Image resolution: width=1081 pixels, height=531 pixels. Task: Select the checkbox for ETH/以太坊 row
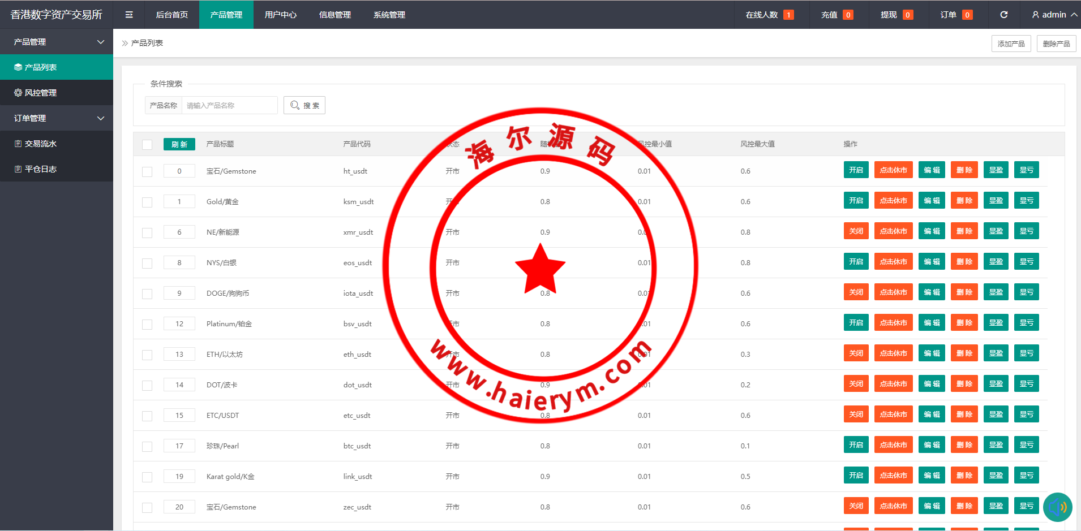(x=147, y=355)
